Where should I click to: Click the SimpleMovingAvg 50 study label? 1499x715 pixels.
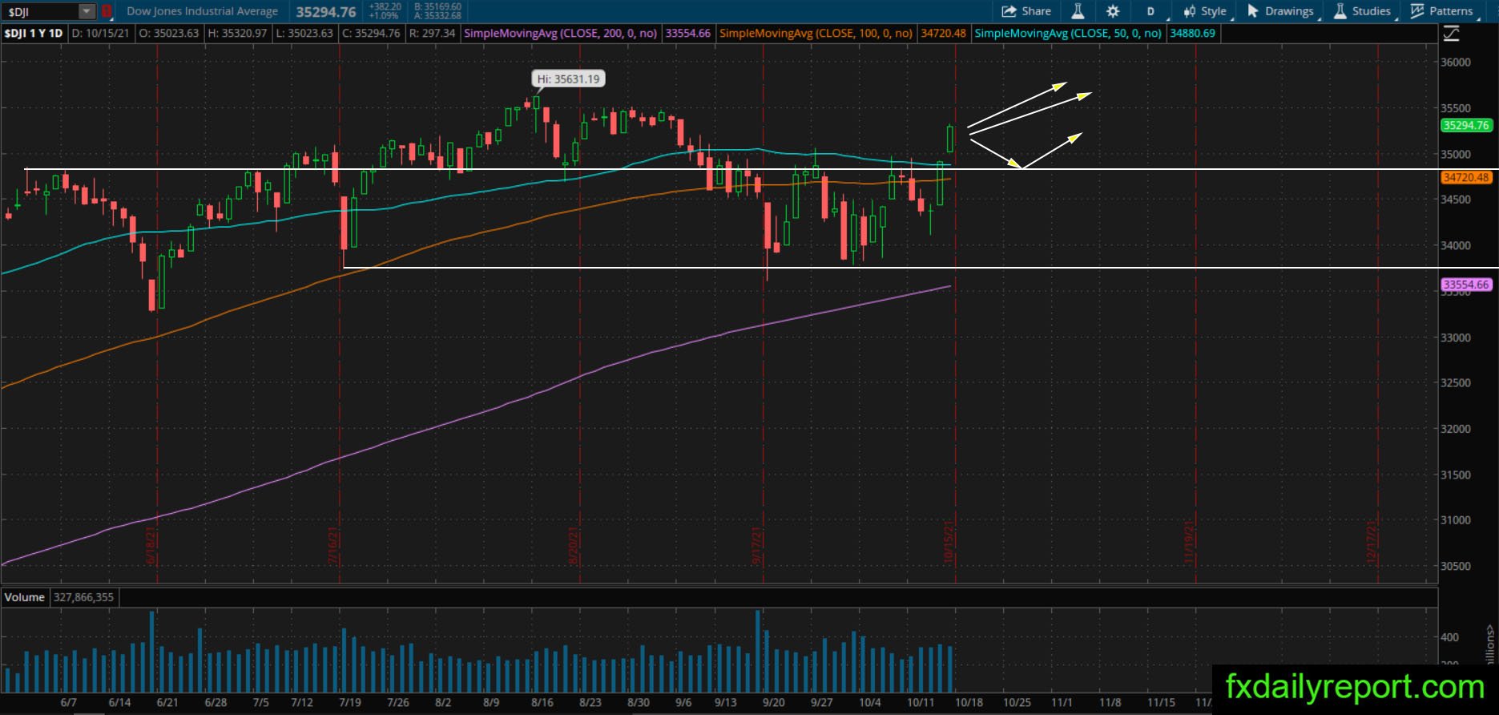(x=1068, y=34)
